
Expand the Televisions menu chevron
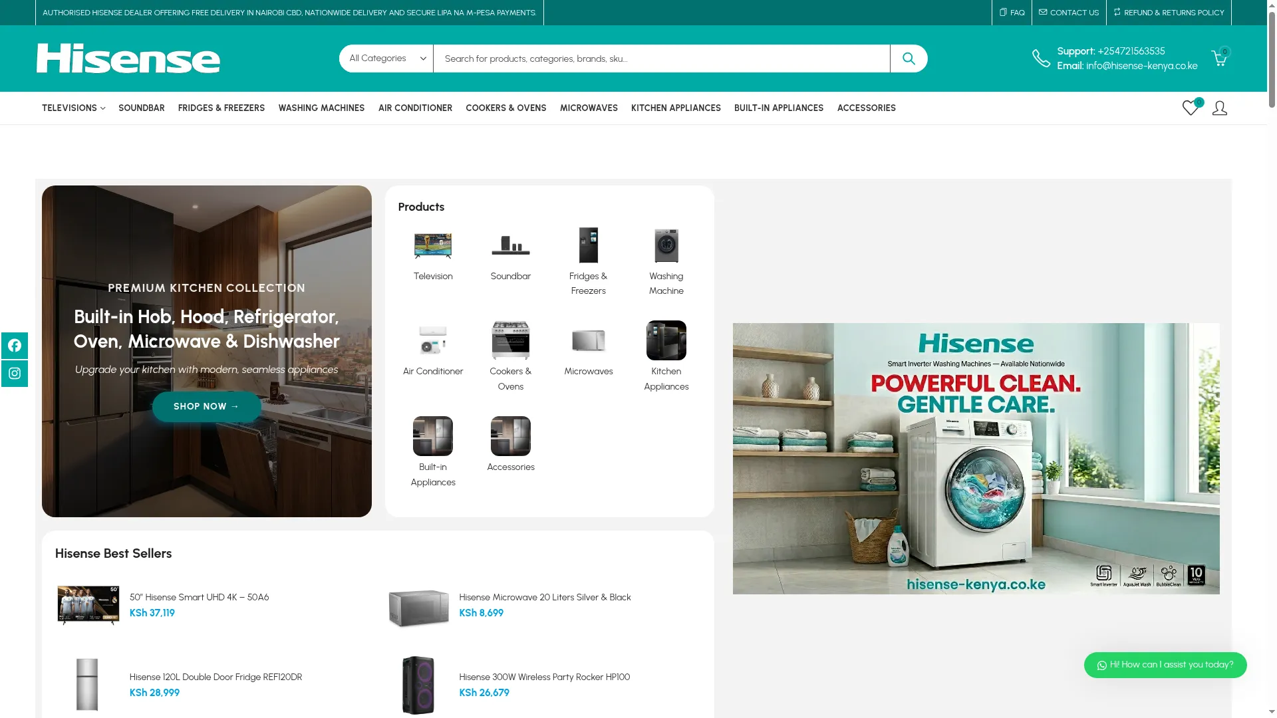click(102, 108)
